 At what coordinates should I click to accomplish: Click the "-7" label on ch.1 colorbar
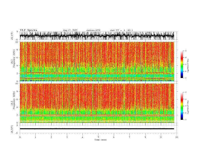point(185,78)
